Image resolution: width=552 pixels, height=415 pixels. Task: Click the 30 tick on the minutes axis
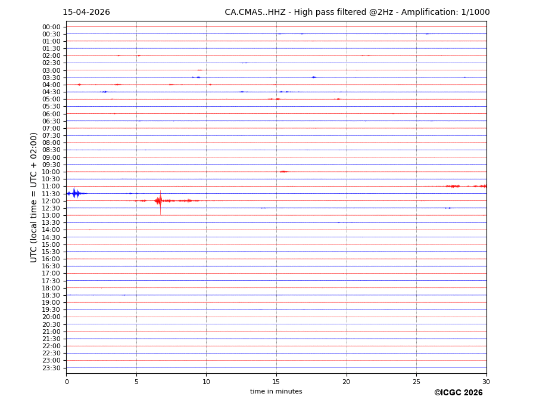[x=486, y=382]
